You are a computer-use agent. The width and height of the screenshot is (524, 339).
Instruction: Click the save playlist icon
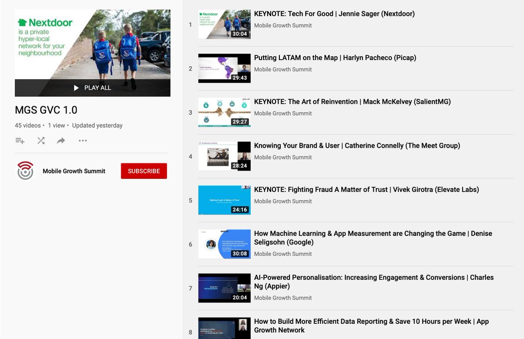coord(20,141)
